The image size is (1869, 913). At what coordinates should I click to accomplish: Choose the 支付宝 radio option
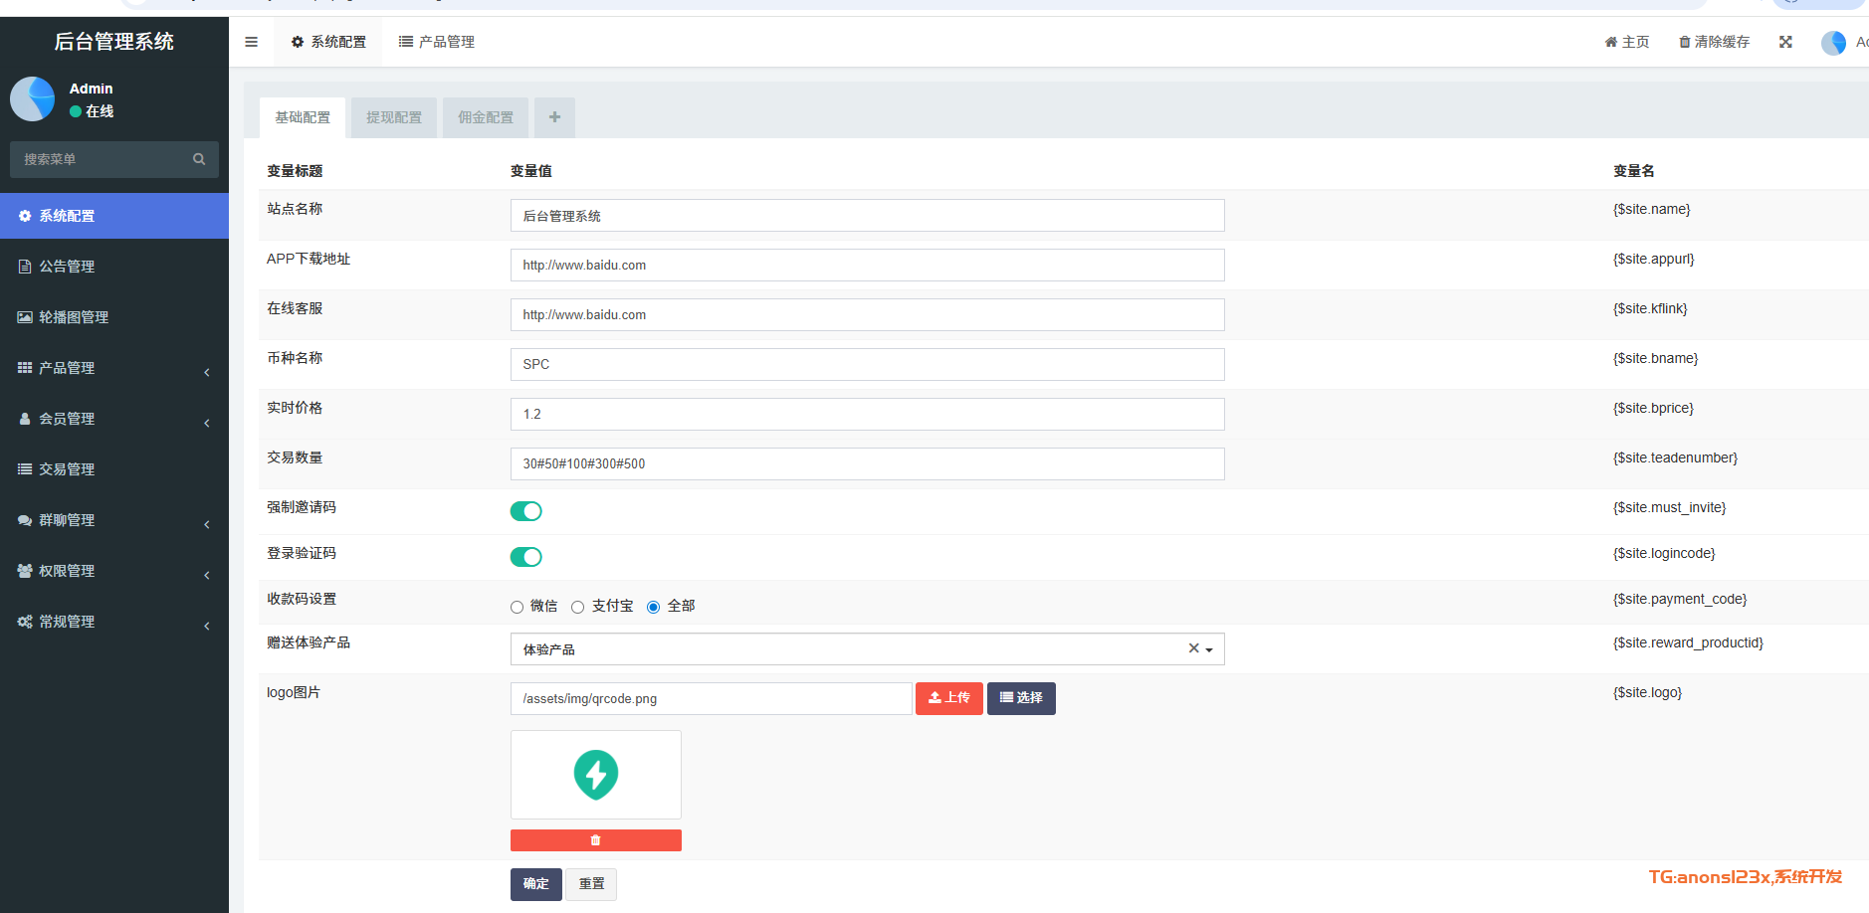point(577,607)
